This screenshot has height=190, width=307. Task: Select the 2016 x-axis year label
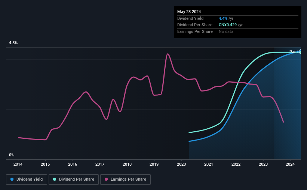point(73,164)
